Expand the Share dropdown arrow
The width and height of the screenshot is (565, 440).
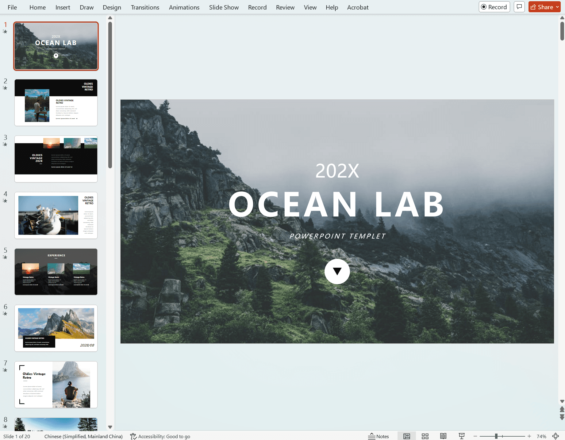(x=557, y=7)
